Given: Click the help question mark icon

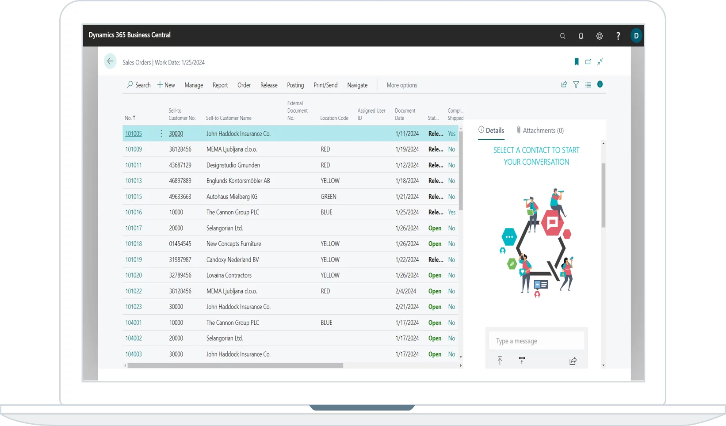Looking at the screenshot, I should coord(618,36).
